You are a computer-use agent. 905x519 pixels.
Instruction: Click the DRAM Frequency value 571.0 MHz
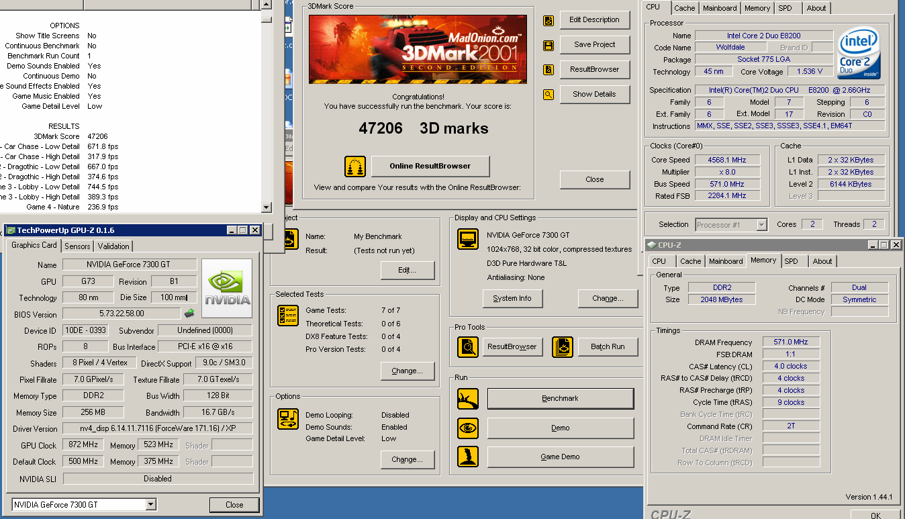791,342
